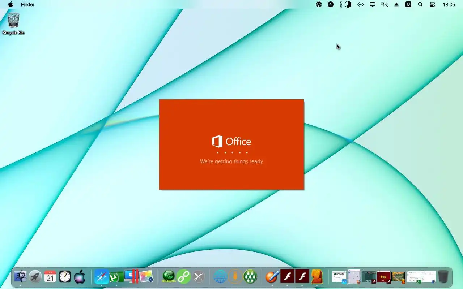Launch Safari compass icon in dock
Screen dimensions: 463x289
pos(101,277)
